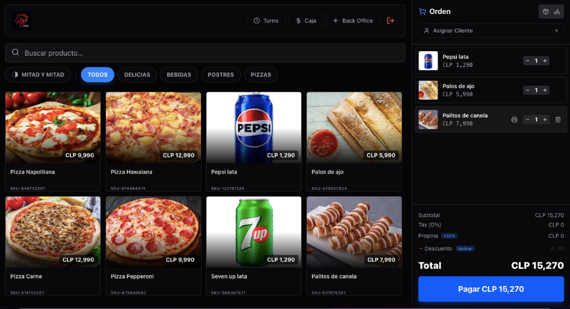Image resolution: width=570 pixels, height=309 pixels.
Task: Click the Pizza POS logo
Action: tap(21, 21)
